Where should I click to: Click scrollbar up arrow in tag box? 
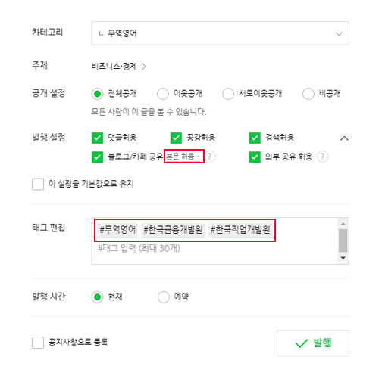pyautogui.click(x=343, y=224)
